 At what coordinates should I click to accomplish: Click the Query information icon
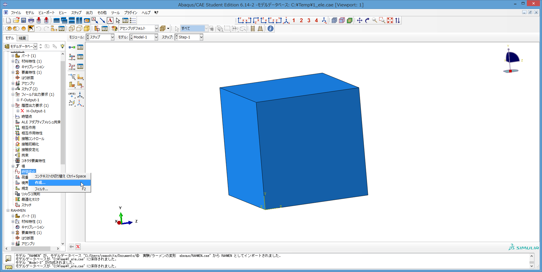(271, 29)
